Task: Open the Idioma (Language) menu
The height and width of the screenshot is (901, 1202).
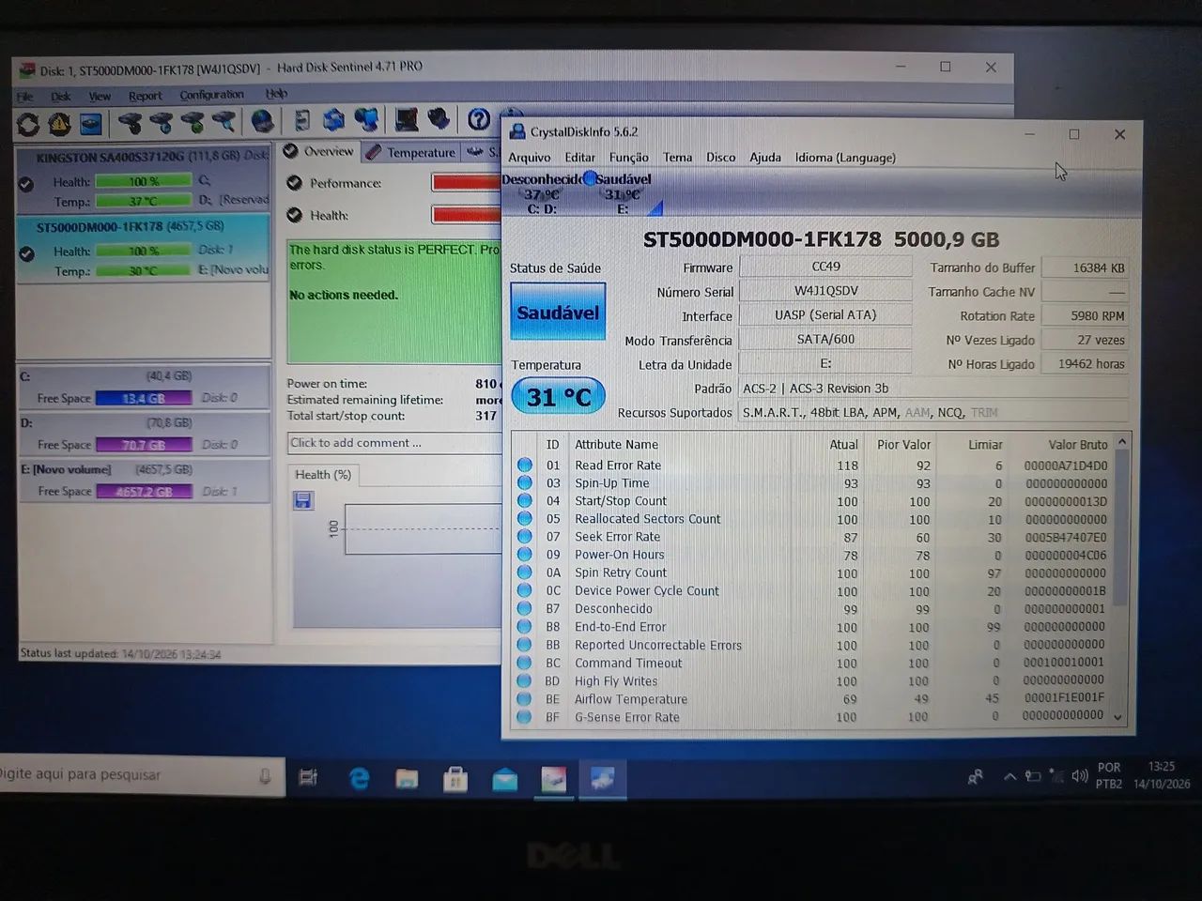Action: [845, 158]
